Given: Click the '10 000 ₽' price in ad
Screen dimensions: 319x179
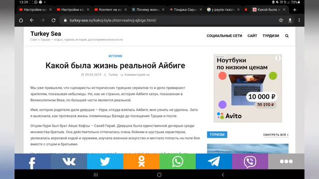Looking at the screenshot, I should 262,97.
